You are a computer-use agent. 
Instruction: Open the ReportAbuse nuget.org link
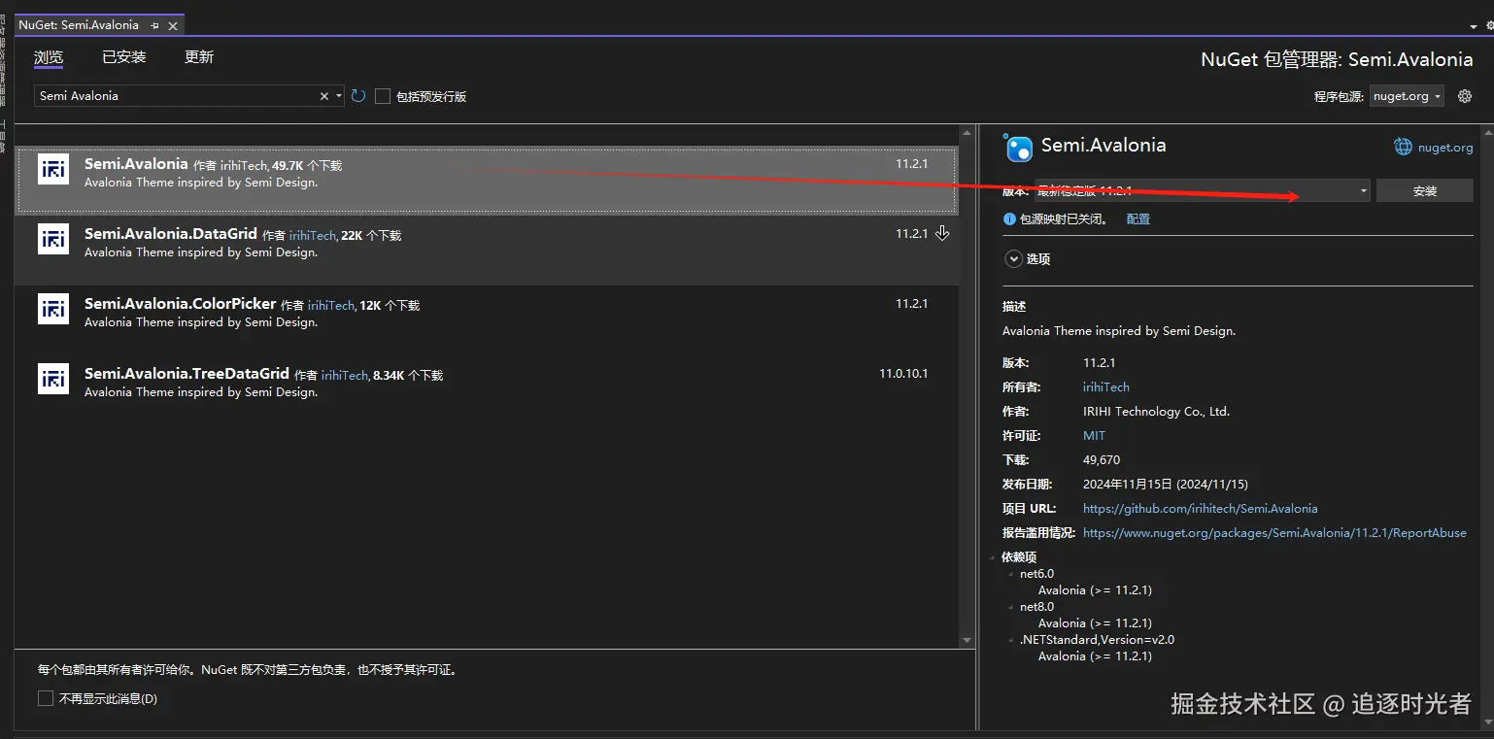click(x=1274, y=532)
